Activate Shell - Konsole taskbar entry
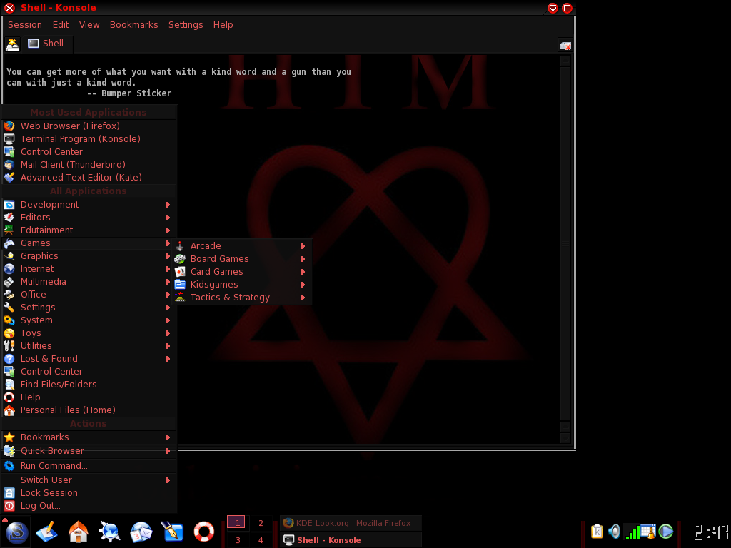Screen dimensions: 731x548 [351, 540]
